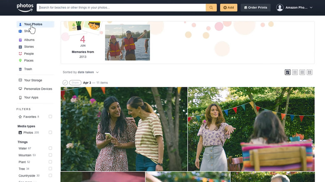Click the Order Prints button
The width and height of the screenshot is (325, 182).
(x=255, y=7)
